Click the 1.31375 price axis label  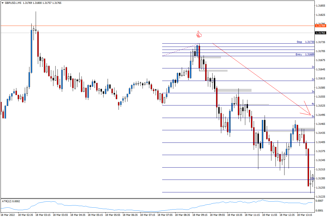321,151
